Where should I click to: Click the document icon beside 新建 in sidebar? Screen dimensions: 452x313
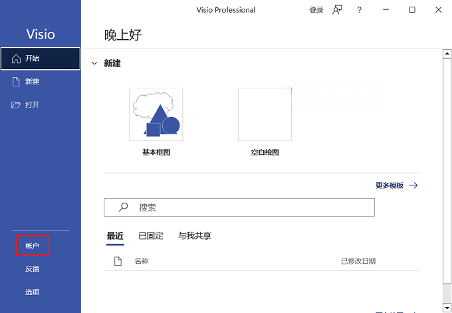point(16,82)
